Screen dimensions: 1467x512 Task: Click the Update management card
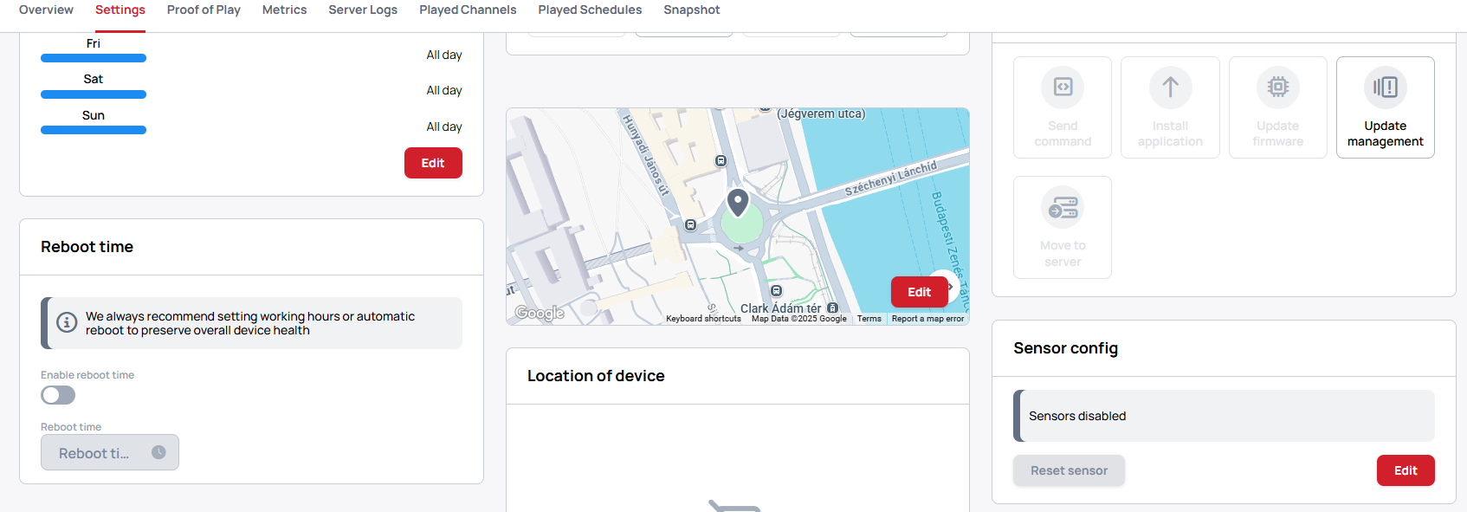(1386, 107)
